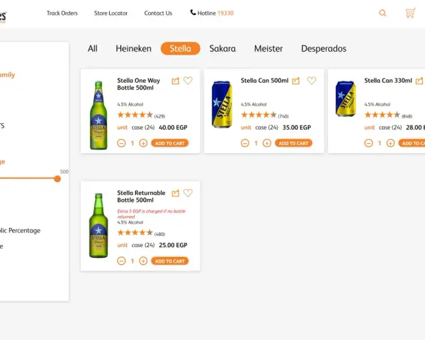Favorite Stella One Way Bottle with heart
425x340 pixels.
point(188,81)
